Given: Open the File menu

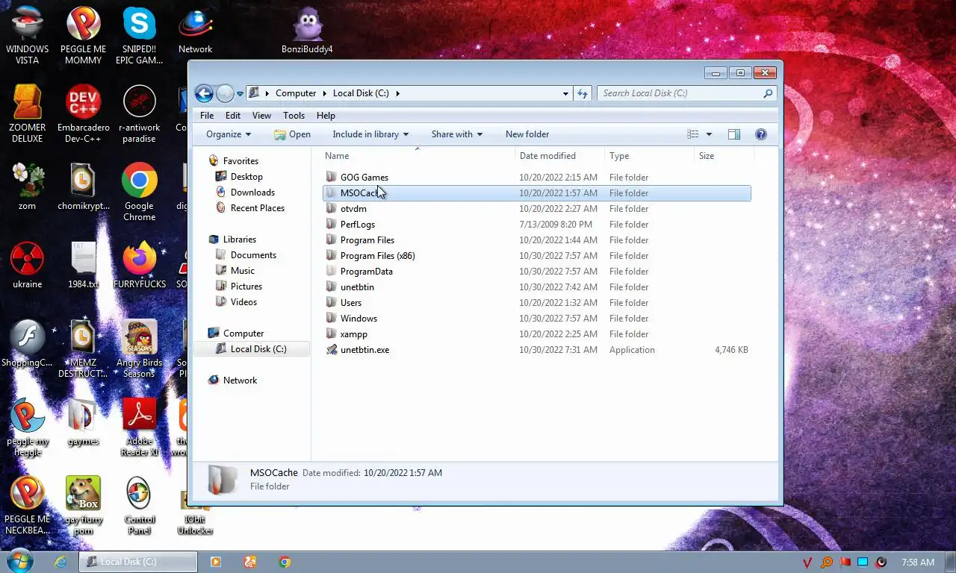Looking at the screenshot, I should [207, 116].
